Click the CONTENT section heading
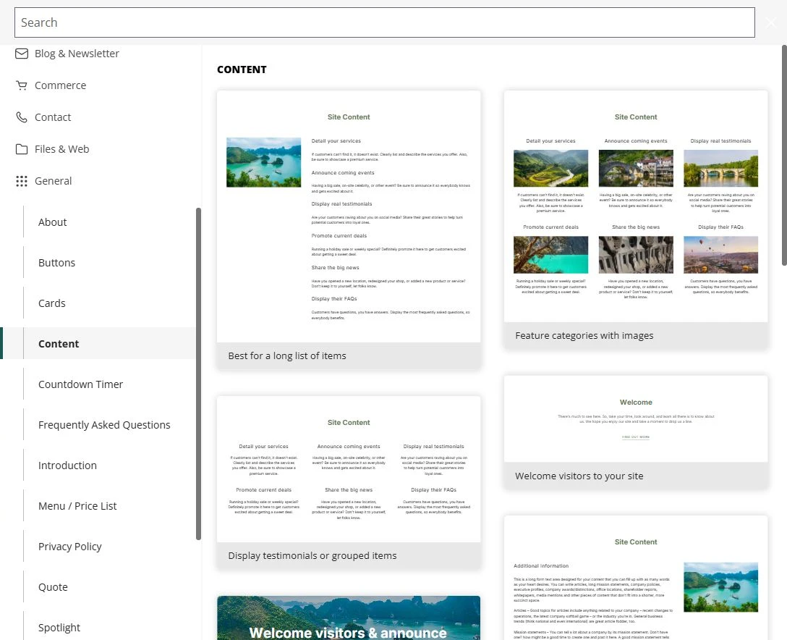This screenshot has width=787, height=640. tap(242, 70)
